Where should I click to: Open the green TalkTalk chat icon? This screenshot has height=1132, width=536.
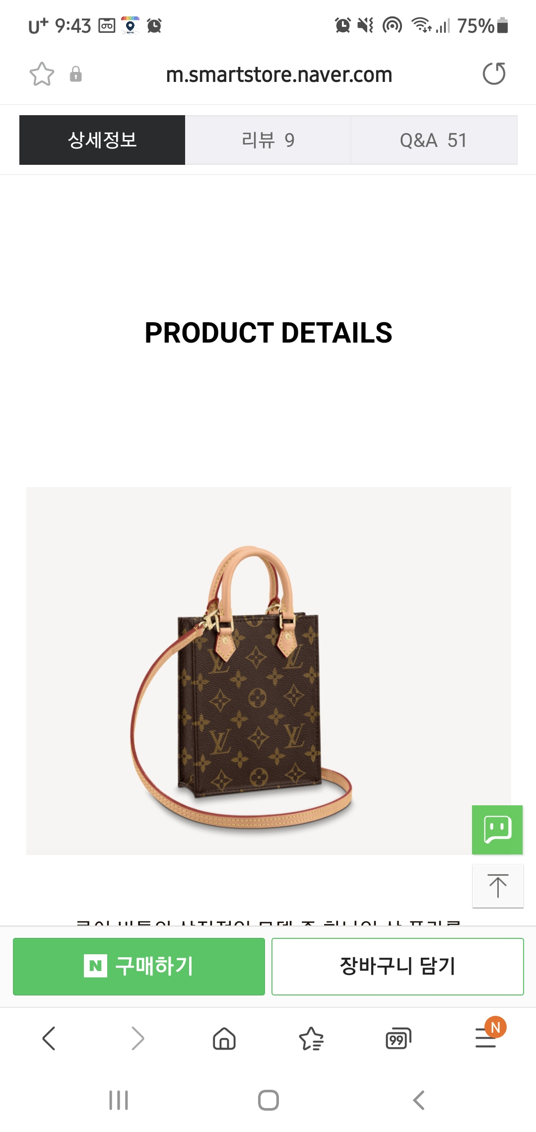pos(497,830)
